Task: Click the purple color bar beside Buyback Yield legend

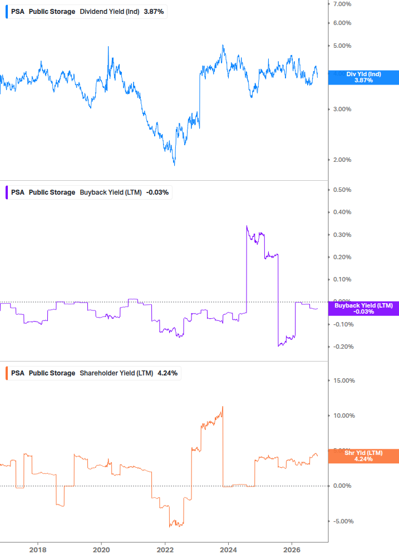Action: pos(7,192)
